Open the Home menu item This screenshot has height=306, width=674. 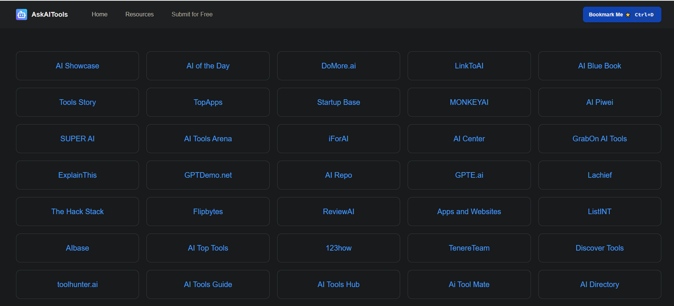(x=100, y=15)
